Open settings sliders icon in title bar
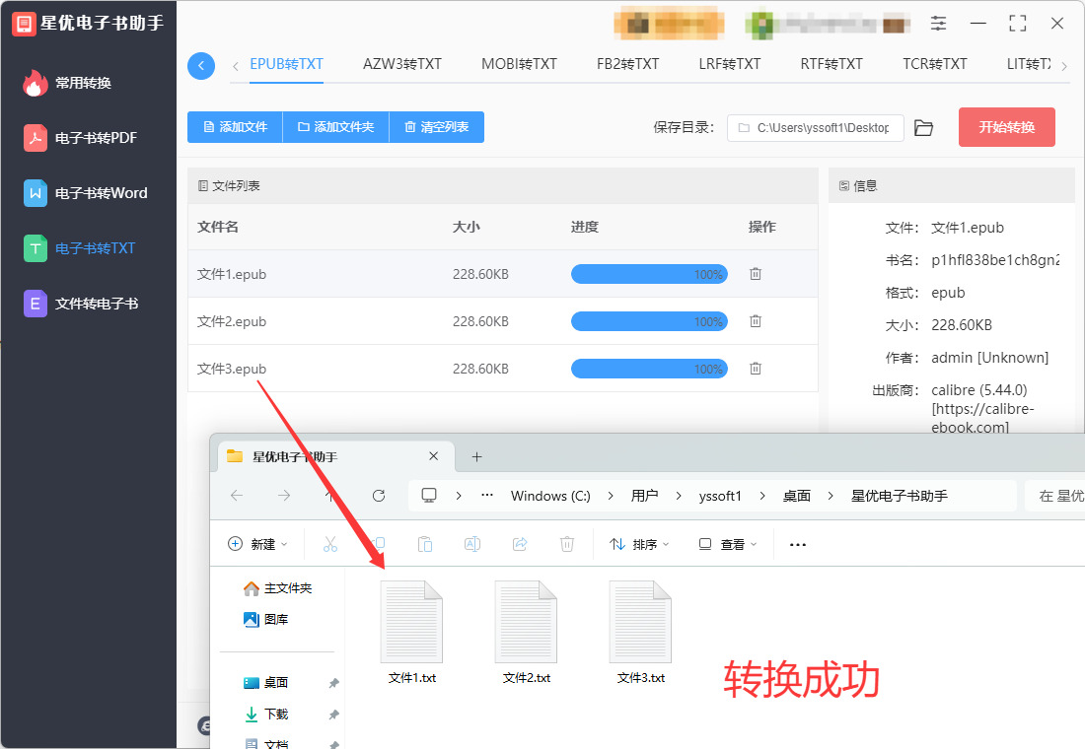Screen dimensions: 1085x749 pos(938,24)
